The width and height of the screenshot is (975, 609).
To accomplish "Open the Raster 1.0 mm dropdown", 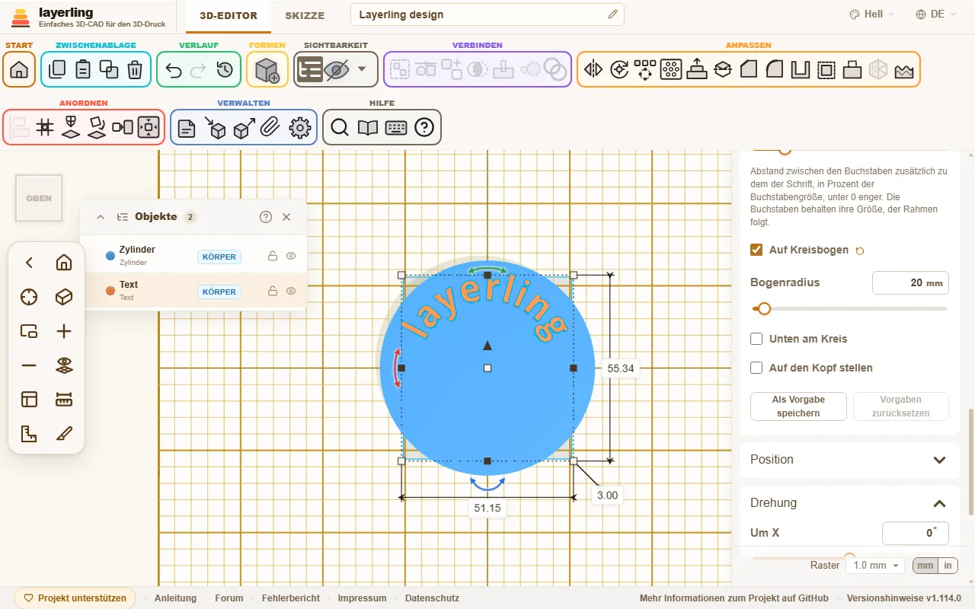I will click(876, 566).
